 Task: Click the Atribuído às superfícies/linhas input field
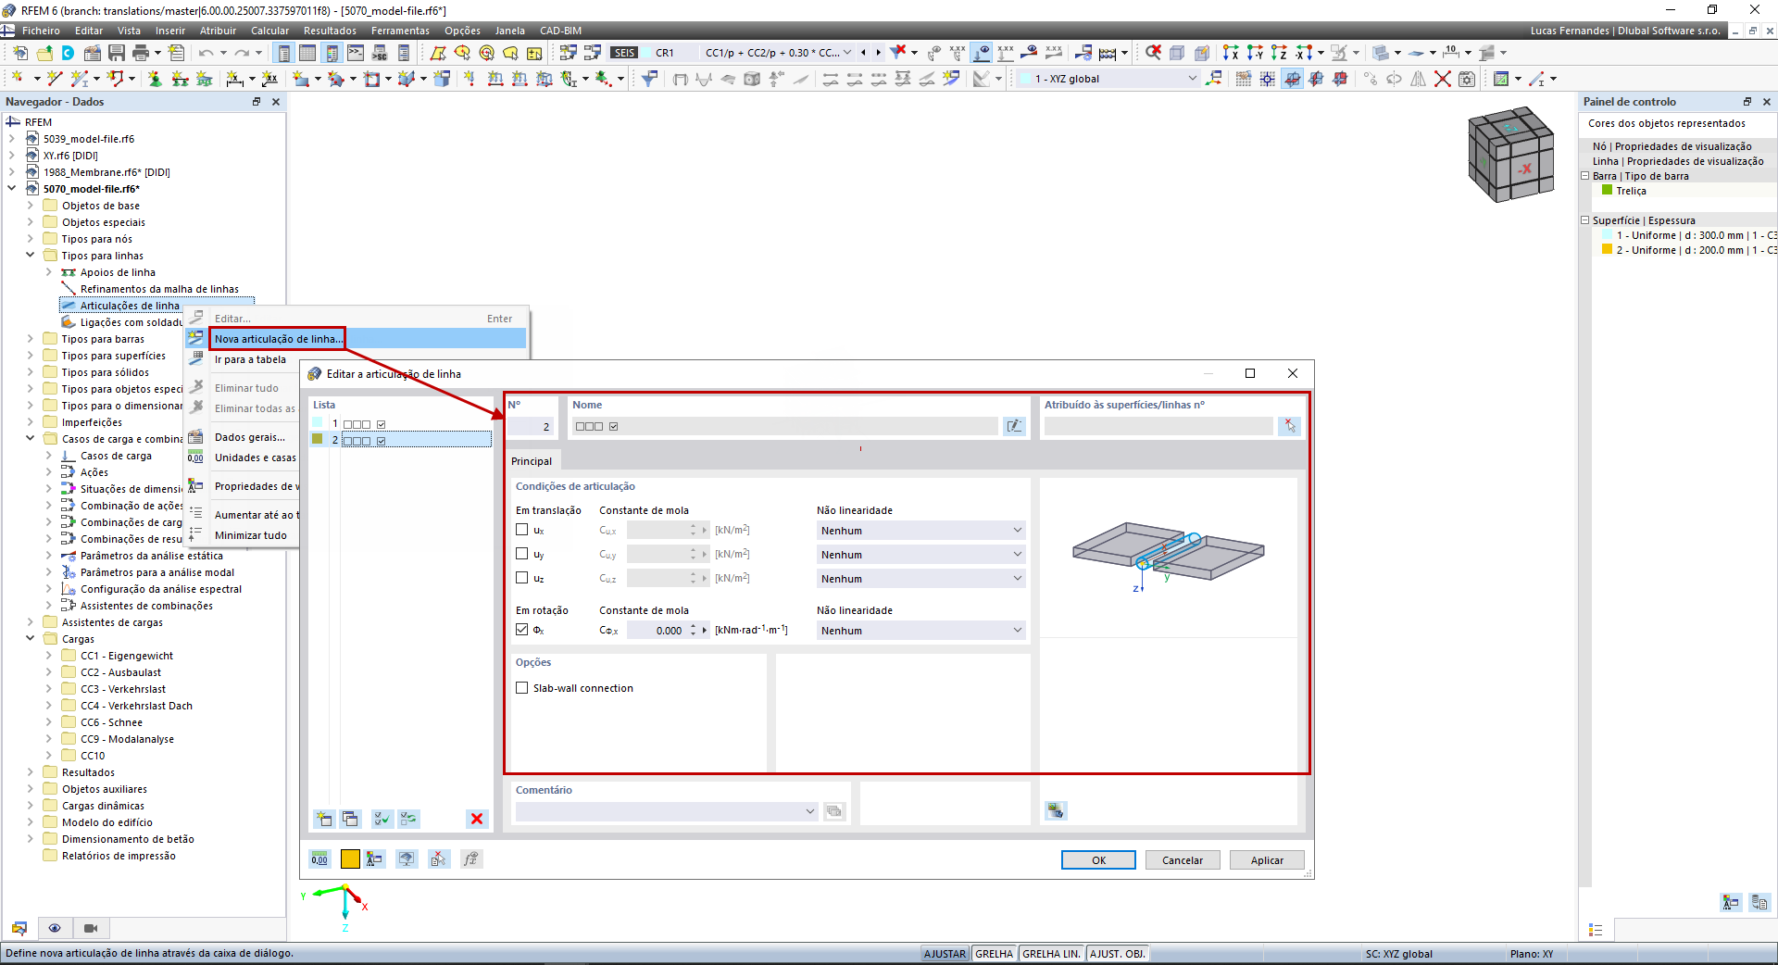pyautogui.click(x=1158, y=426)
